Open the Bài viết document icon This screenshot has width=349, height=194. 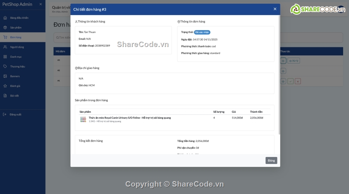click(5, 96)
